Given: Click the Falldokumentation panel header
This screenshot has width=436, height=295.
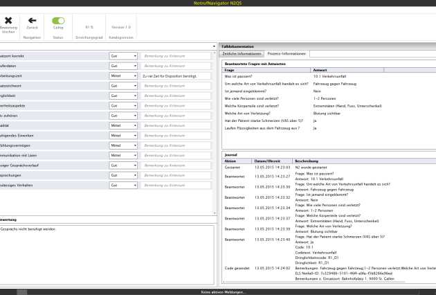Looking at the screenshot, I should 327,46.
